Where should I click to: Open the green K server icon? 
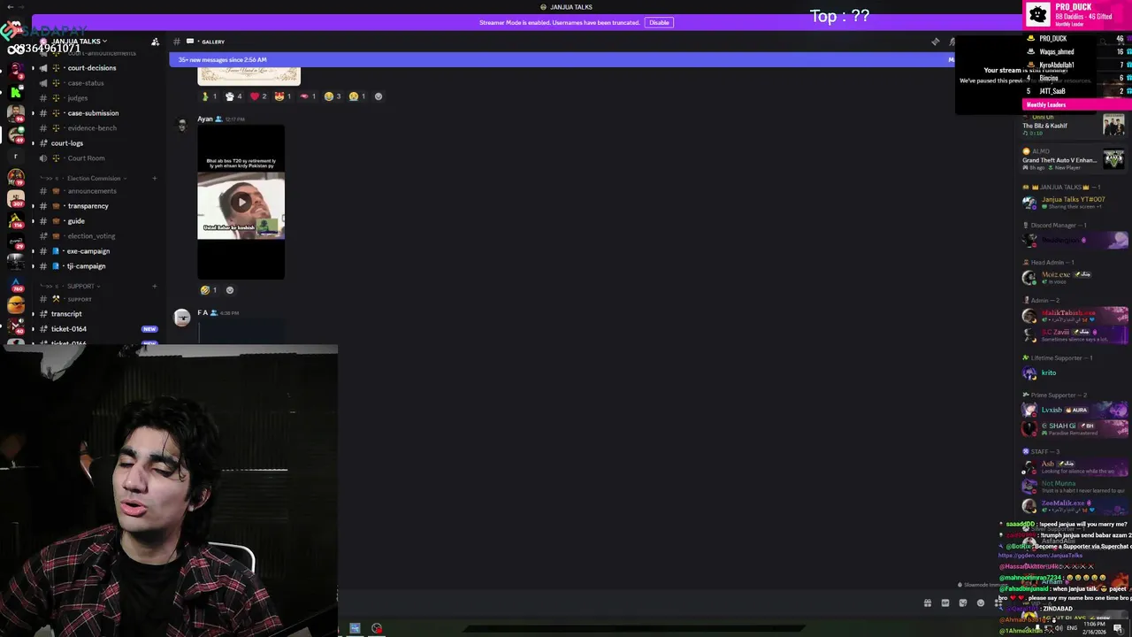point(15,92)
